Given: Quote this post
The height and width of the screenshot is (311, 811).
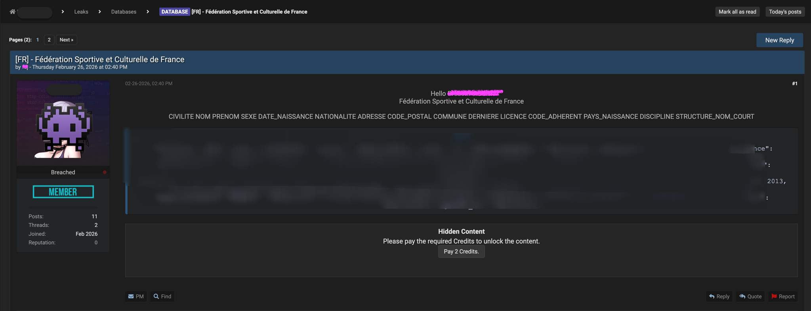Looking at the screenshot, I should click(x=750, y=296).
